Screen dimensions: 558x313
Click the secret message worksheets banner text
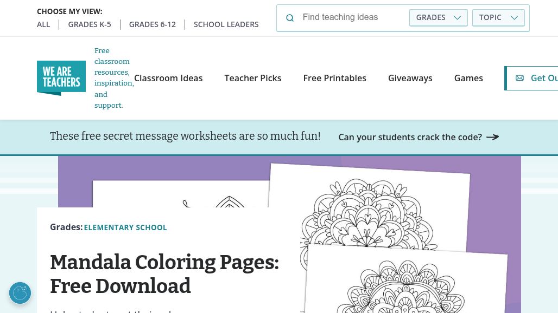click(x=185, y=136)
